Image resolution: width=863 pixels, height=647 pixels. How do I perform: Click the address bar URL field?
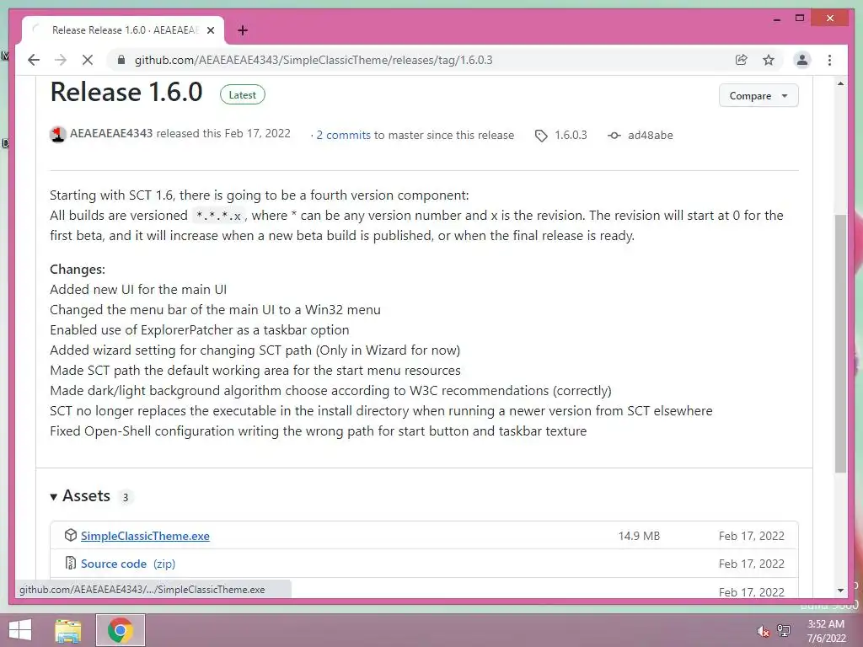[314, 60]
